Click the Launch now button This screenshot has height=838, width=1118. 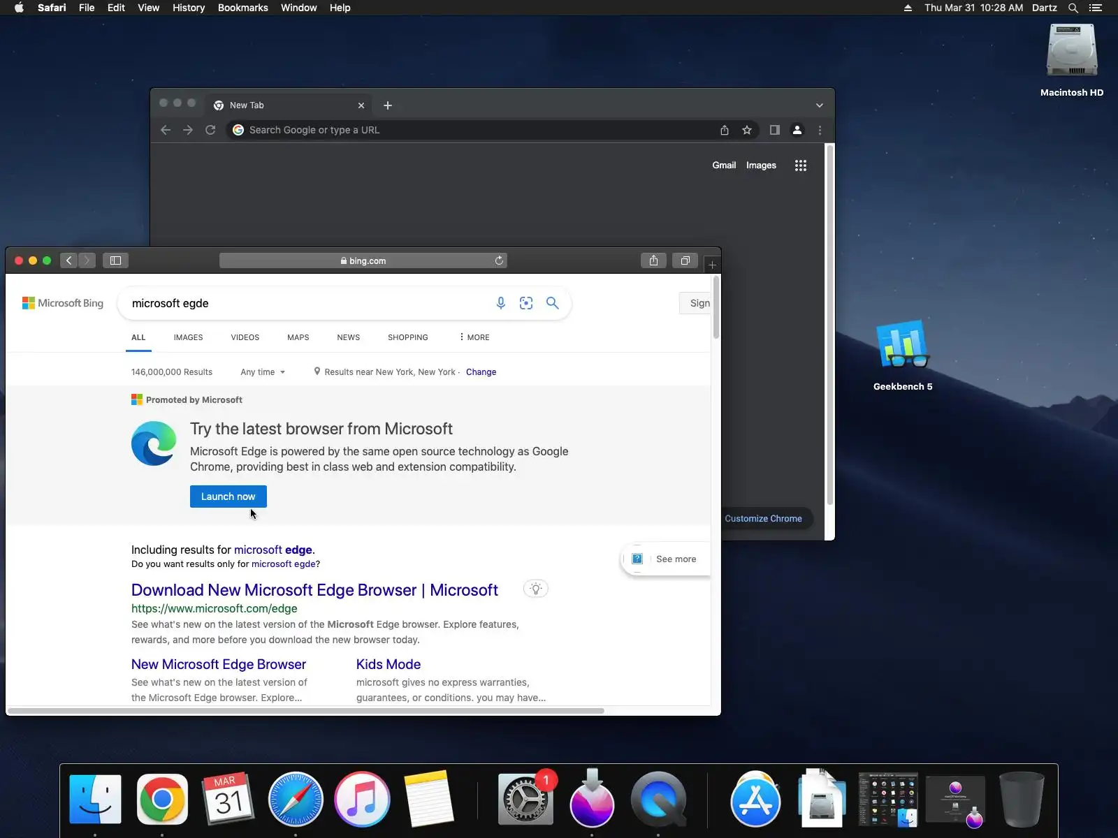228,497
